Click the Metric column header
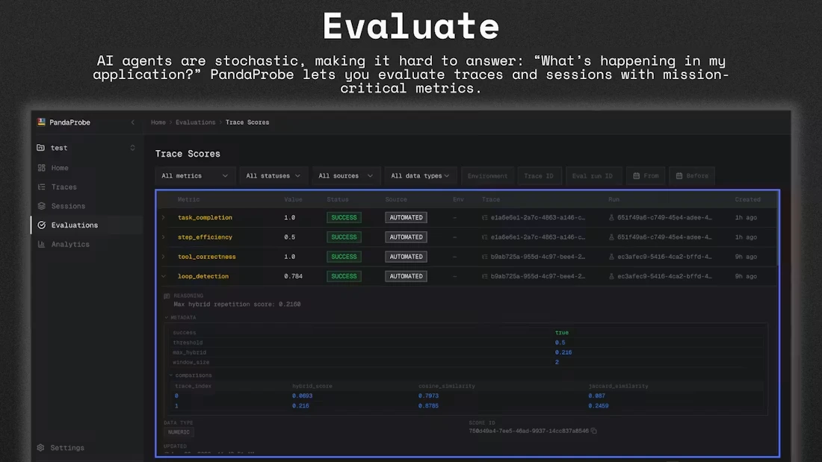The width and height of the screenshot is (822, 462). (189, 199)
